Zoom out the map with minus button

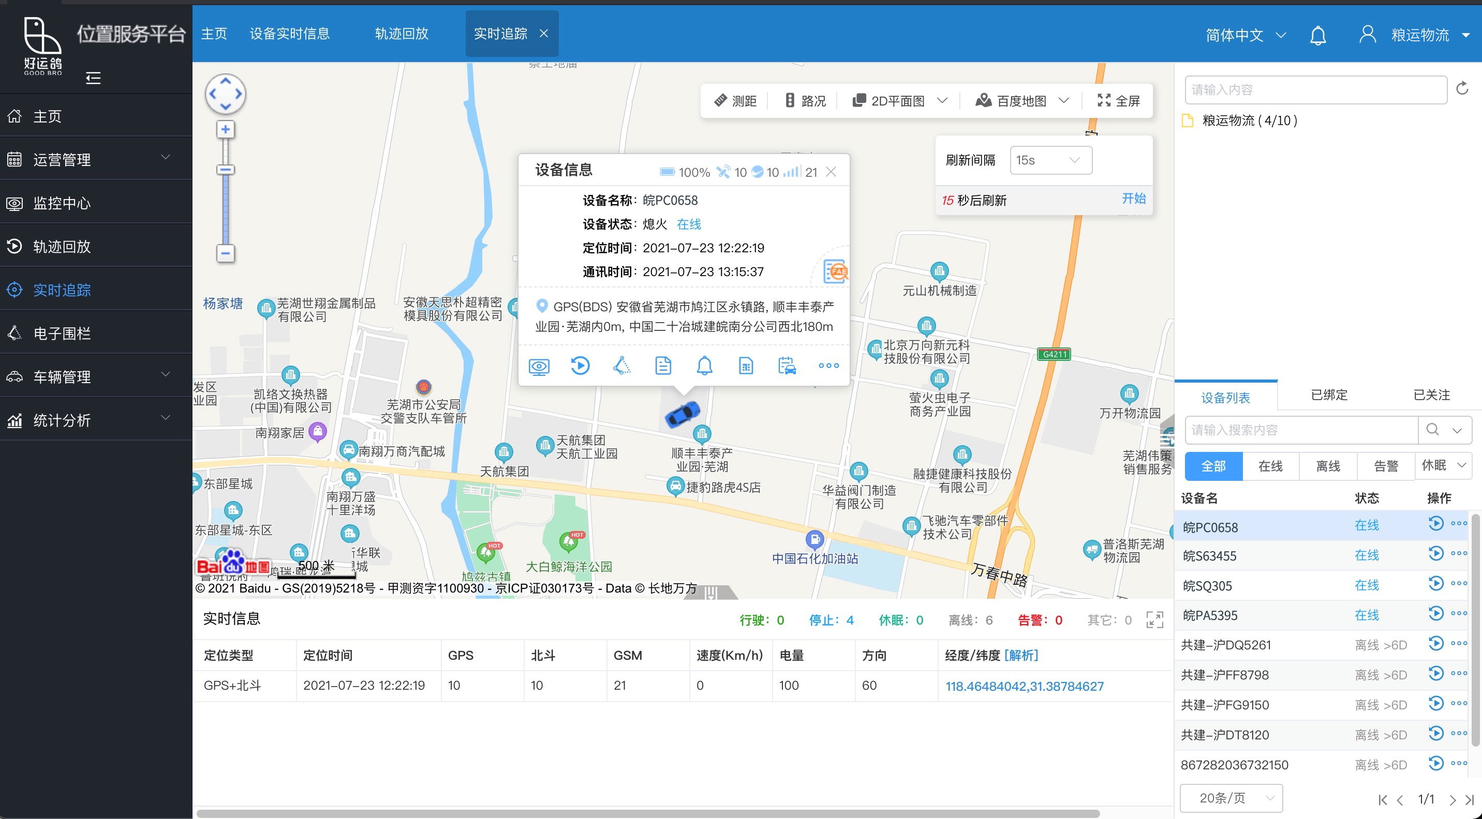(x=226, y=253)
